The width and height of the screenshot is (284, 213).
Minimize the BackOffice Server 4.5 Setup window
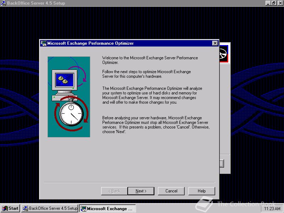coord(268,3)
